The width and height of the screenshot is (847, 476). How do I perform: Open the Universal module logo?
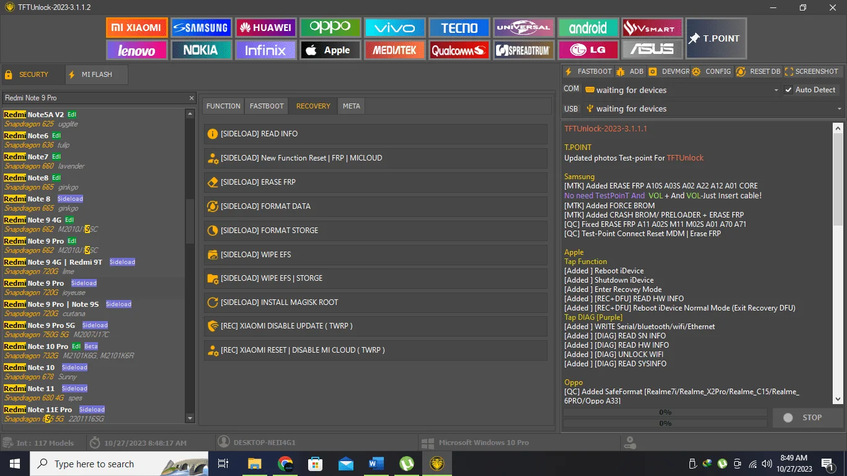[x=523, y=28]
